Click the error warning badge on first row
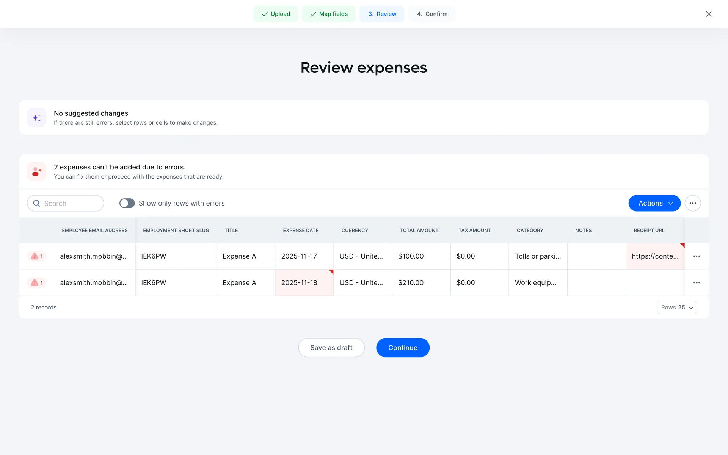The width and height of the screenshot is (728, 455). [37, 256]
